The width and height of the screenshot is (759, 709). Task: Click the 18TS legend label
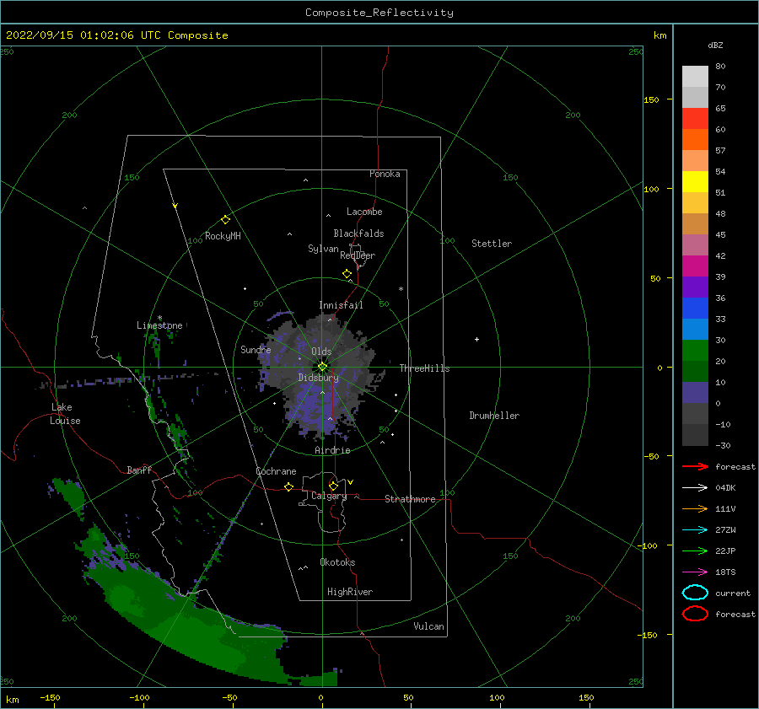[725, 572]
